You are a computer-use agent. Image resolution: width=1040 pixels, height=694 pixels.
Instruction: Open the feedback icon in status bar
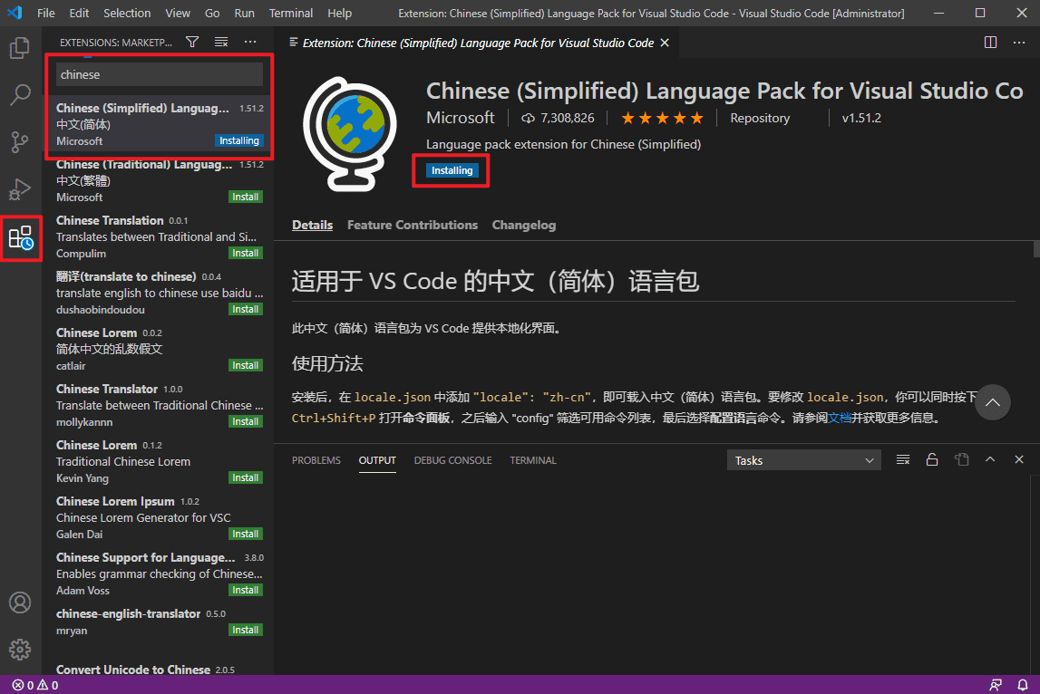[x=995, y=685]
